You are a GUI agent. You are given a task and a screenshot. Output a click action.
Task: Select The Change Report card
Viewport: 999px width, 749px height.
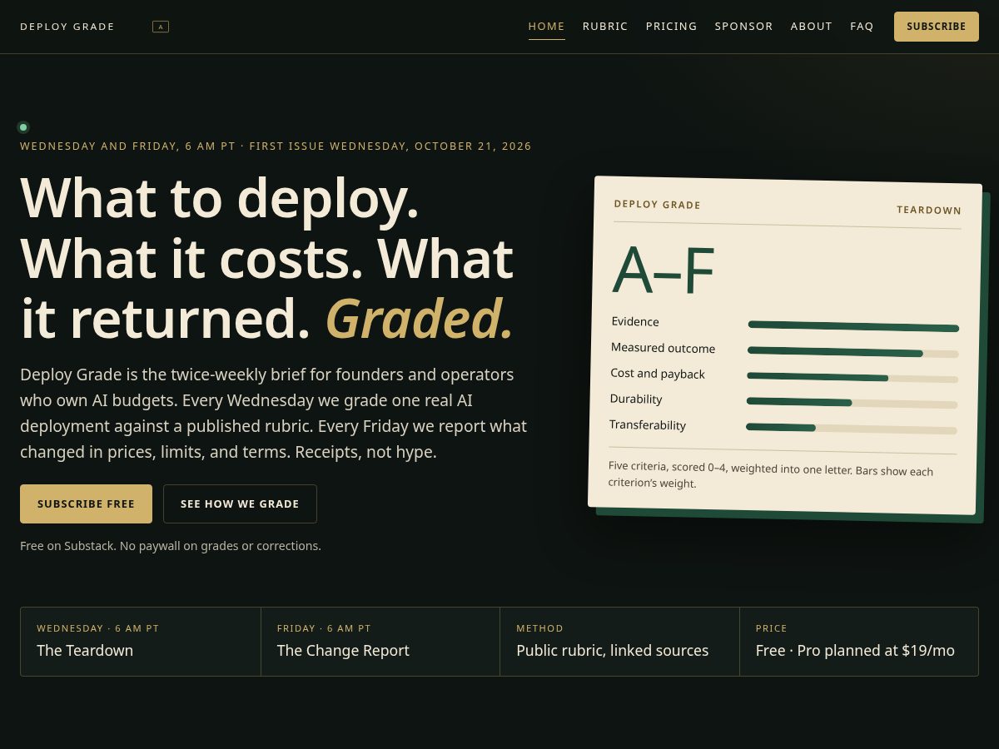click(380, 642)
